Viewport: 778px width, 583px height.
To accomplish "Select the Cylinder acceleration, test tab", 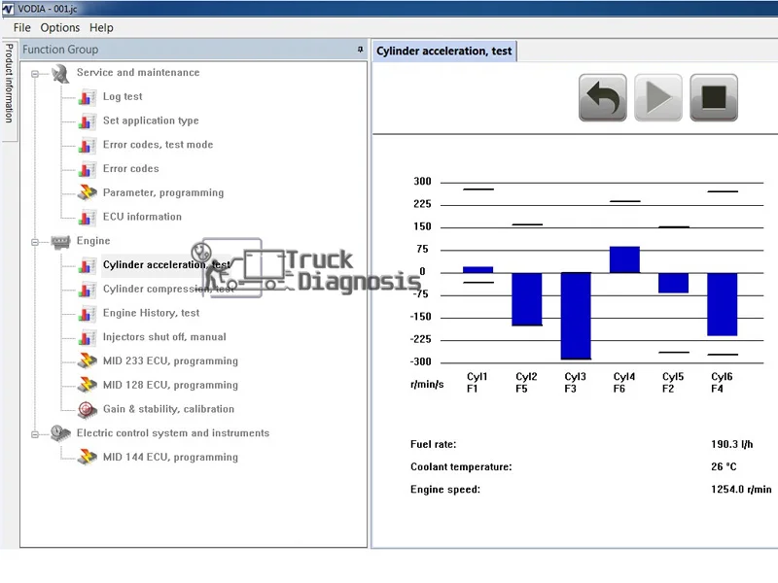I will pos(444,51).
